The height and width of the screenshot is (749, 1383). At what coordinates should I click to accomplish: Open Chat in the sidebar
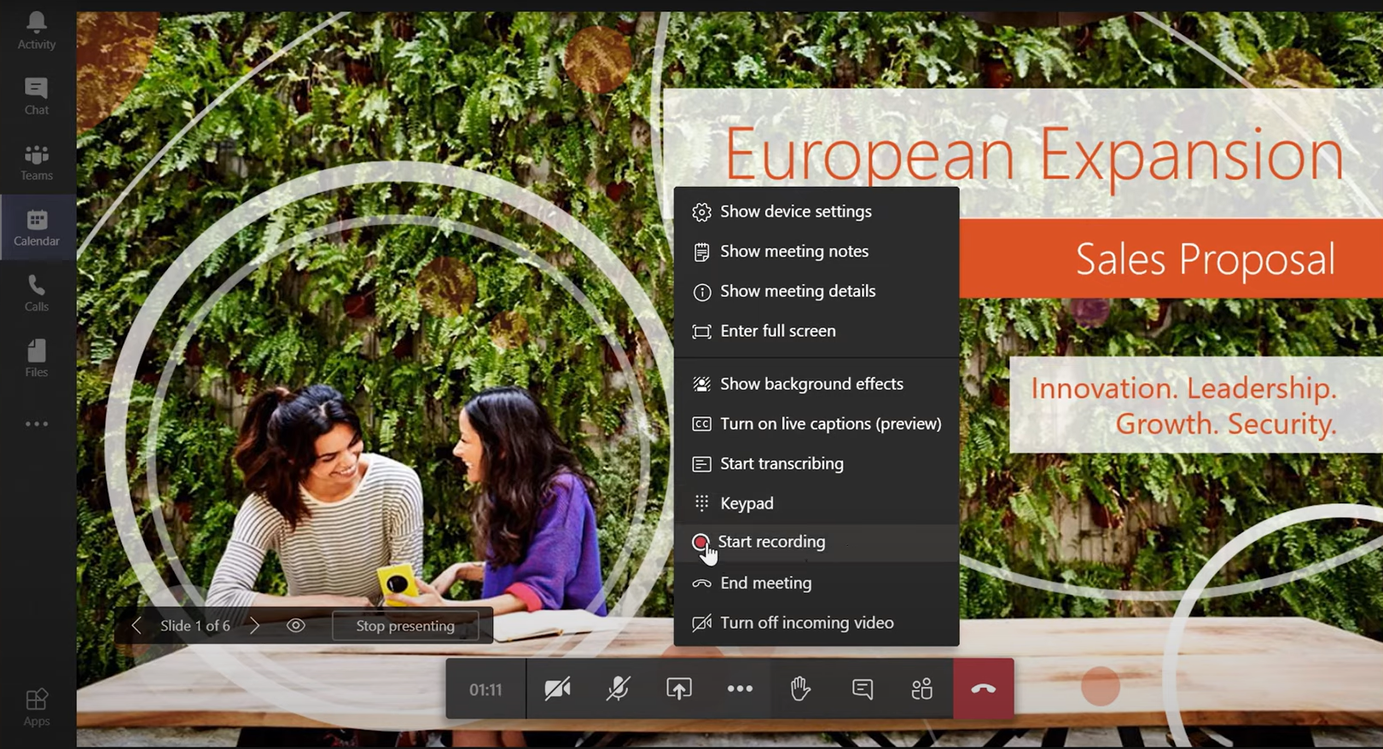coord(37,96)
